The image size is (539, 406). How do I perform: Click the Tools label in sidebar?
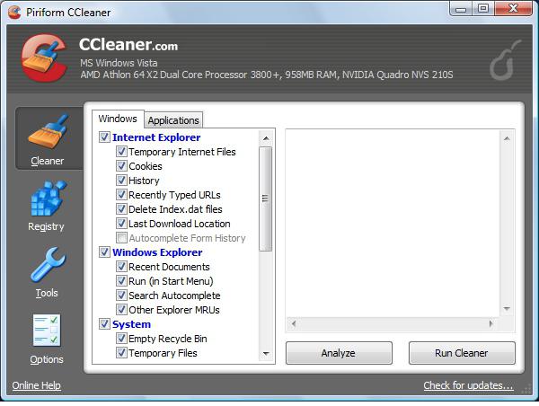[x=47, y=293]
